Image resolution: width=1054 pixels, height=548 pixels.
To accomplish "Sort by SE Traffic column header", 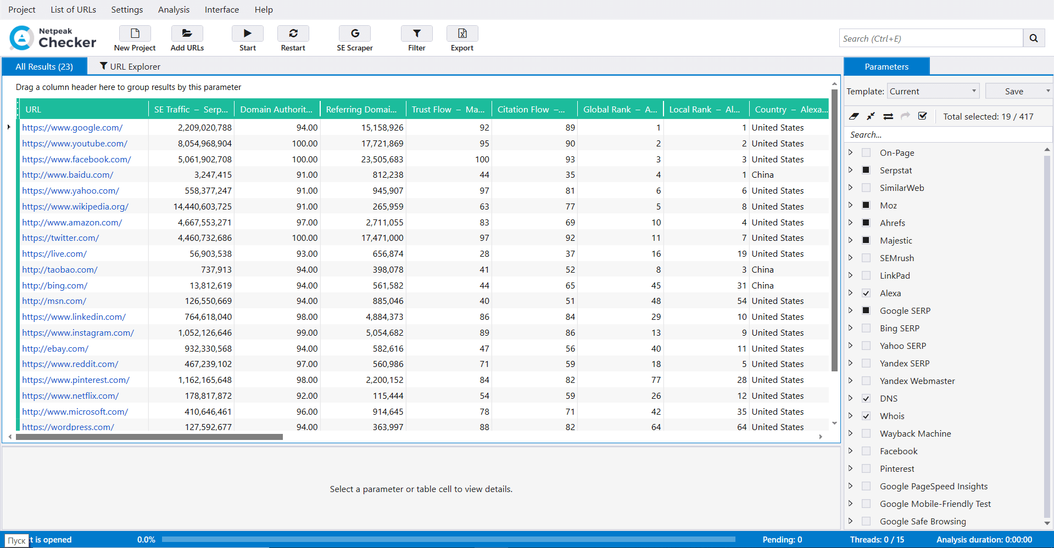I will pyautogui.click(x=191, y=109).
